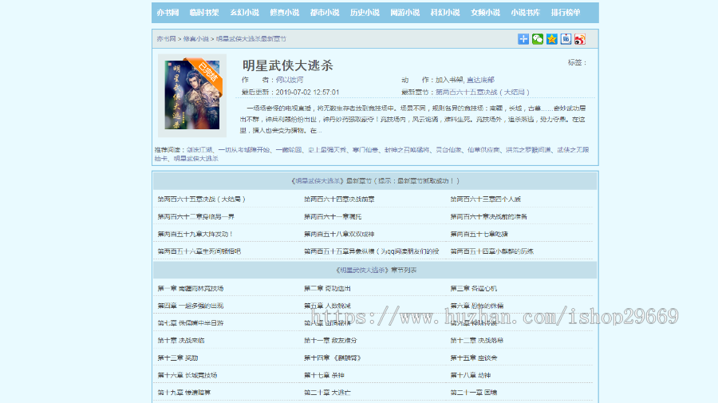The width and height of the screenshot is (718, 403).
Task: Open 第十二章 in the chapter list
Action: 477,341
